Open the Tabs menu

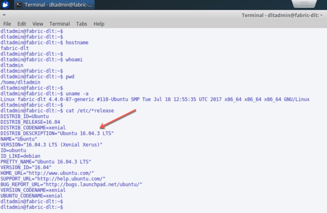click(x=81, y=24)
